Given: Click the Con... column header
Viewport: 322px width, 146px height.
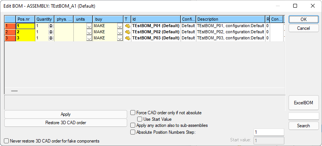Looking at the screenshot, I should click(x=277, y=19).
